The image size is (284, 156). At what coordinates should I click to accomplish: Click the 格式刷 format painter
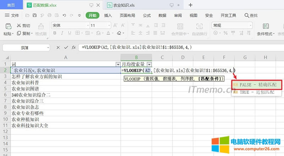[x=41, y=29]
